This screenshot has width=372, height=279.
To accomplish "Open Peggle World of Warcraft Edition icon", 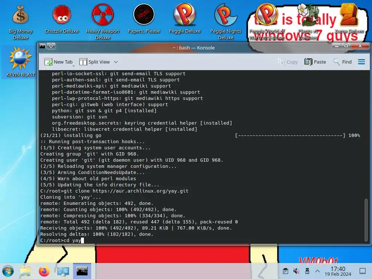I will click(267, 22).
